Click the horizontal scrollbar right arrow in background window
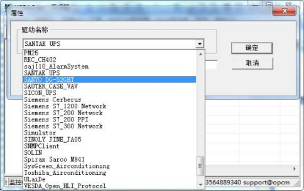 pyautogui.click(x=294, y=169)
